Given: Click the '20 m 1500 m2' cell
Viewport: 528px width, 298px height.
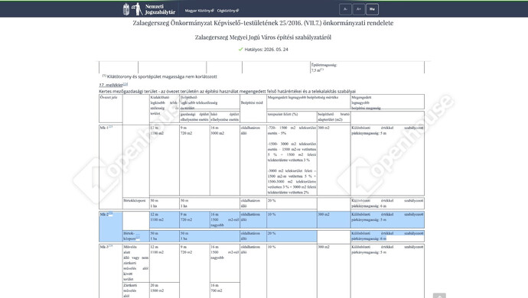Looking at the screenshot, I should [x=165, y=290].
